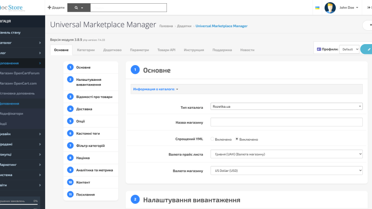Click Додатки breadcrumb link
Screen dimensions: 372x209
coord(184,26)
